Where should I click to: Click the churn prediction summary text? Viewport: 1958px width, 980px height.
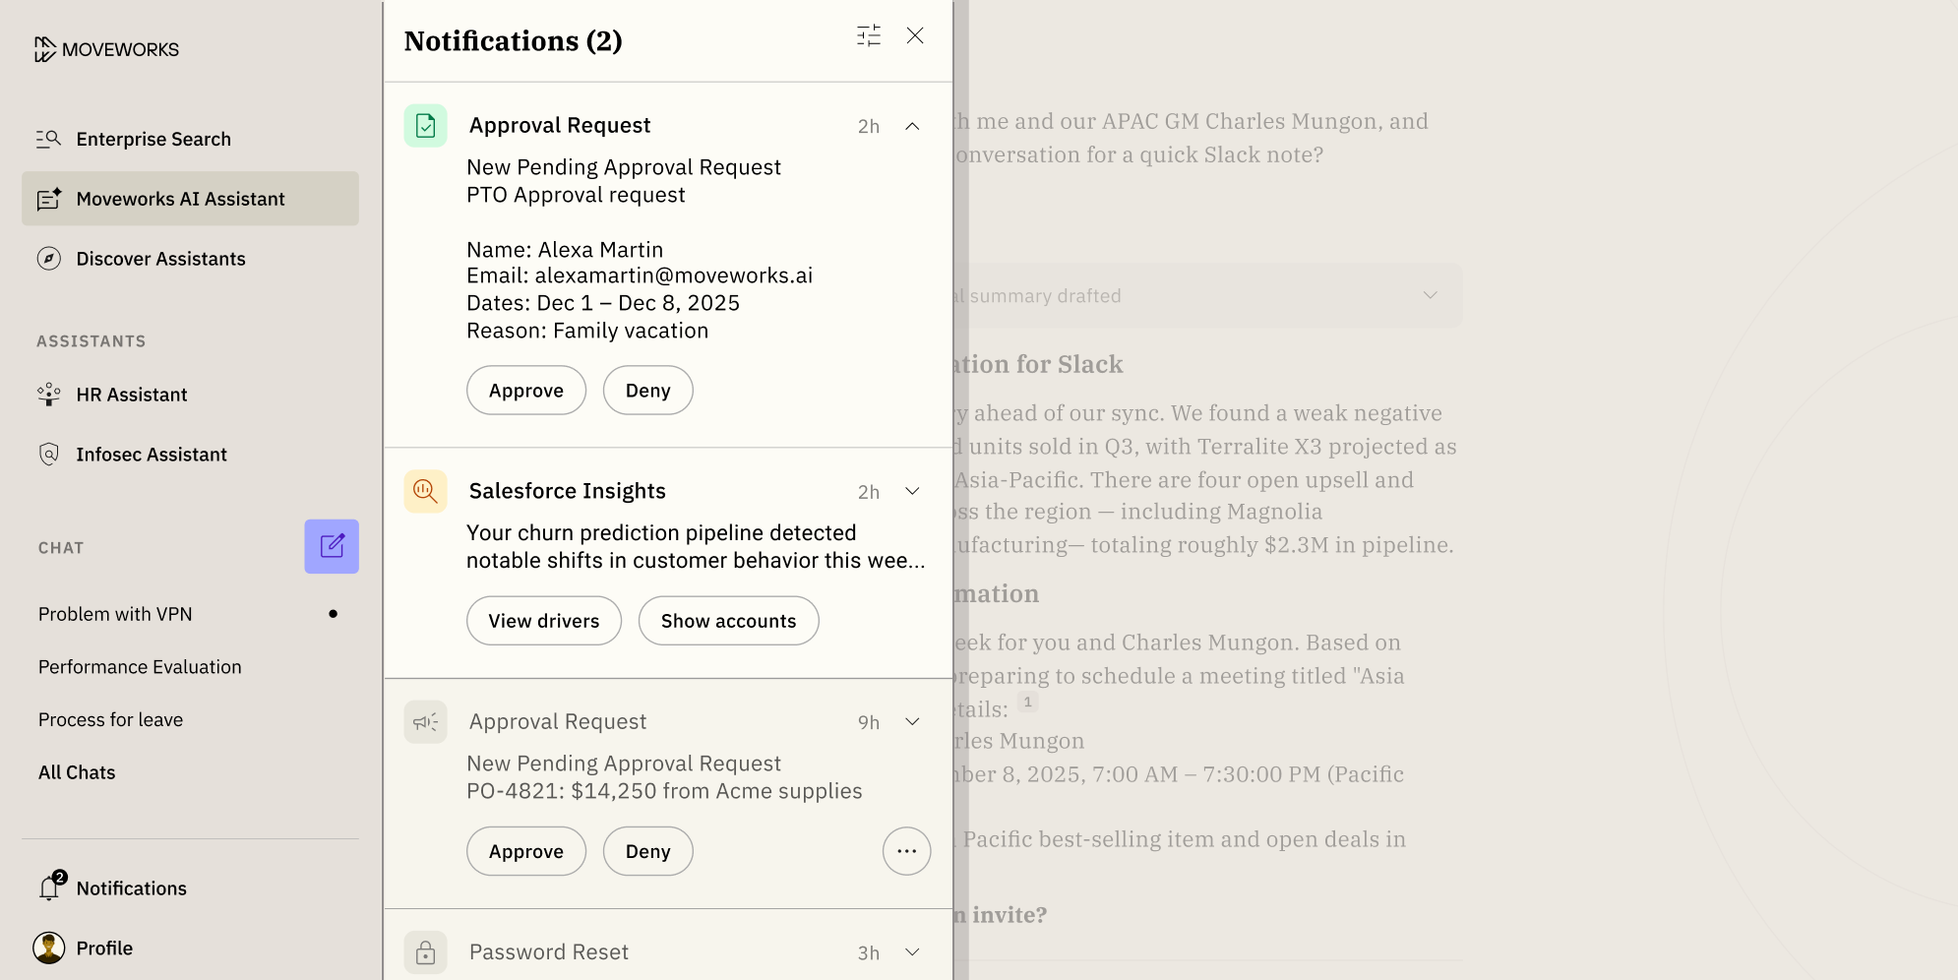696,546
